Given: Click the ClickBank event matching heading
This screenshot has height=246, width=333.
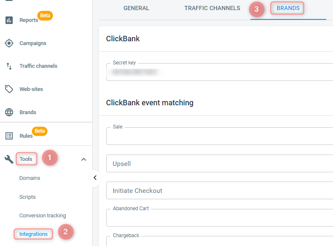Looking at the screenshot, I should pos(150,103).
